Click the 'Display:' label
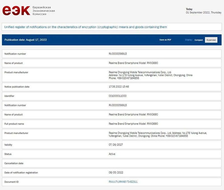Viewport: 224px width, 190px height. (188, 40)
